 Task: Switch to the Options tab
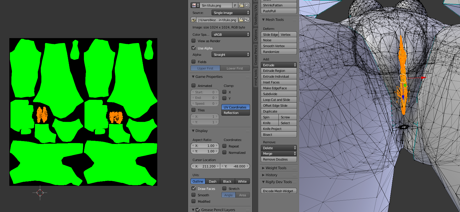point(256,35)
